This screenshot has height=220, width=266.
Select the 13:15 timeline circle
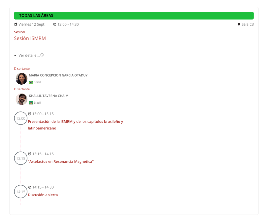pos(21,158)
